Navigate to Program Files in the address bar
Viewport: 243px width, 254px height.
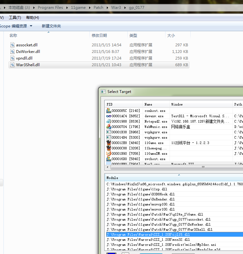[x=50, y=8]
